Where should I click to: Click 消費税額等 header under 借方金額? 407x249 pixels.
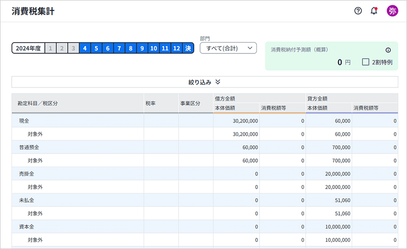282,108
